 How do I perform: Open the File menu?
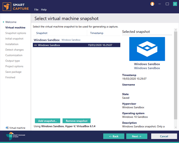pyautogui.click(x=36, y=9)
